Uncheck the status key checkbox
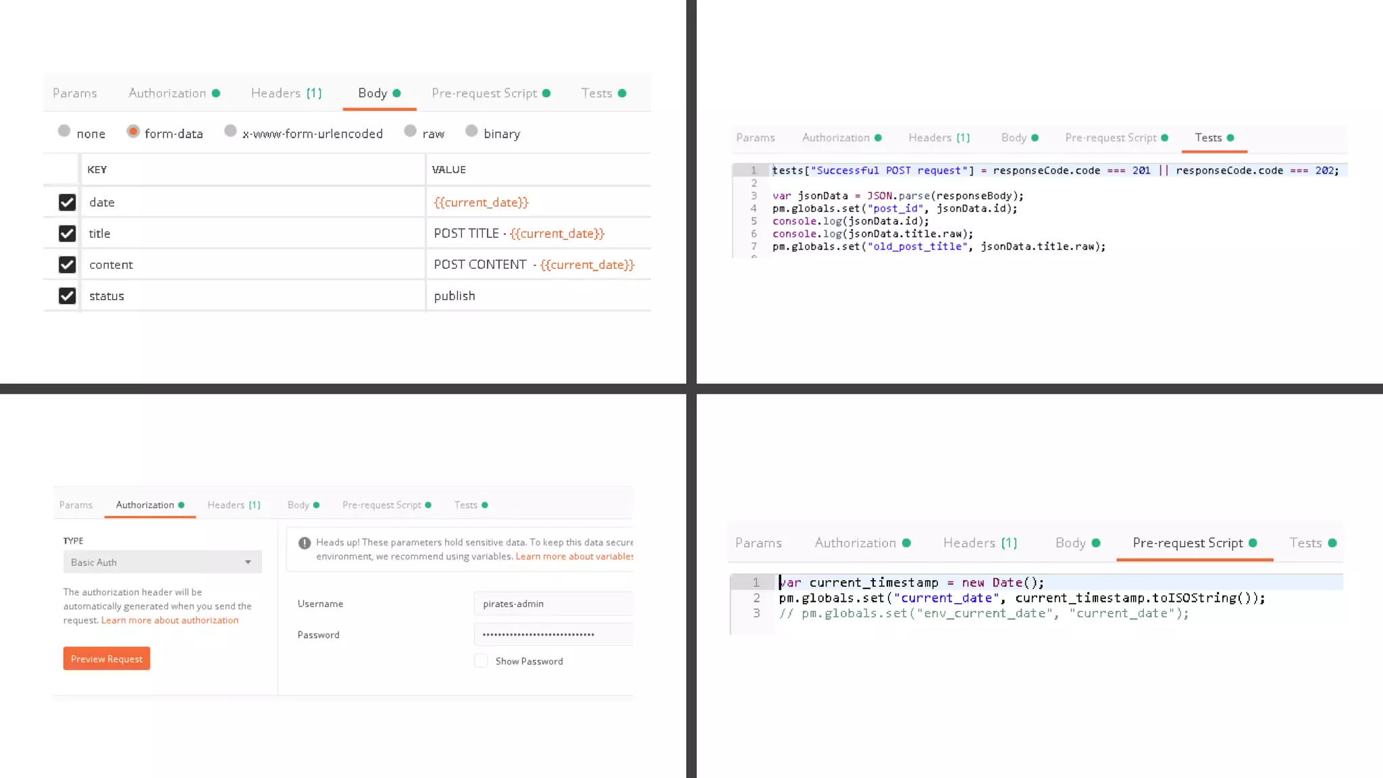Image resolution: width=1383 pixels, height=778 pixels. coord(67,296)
